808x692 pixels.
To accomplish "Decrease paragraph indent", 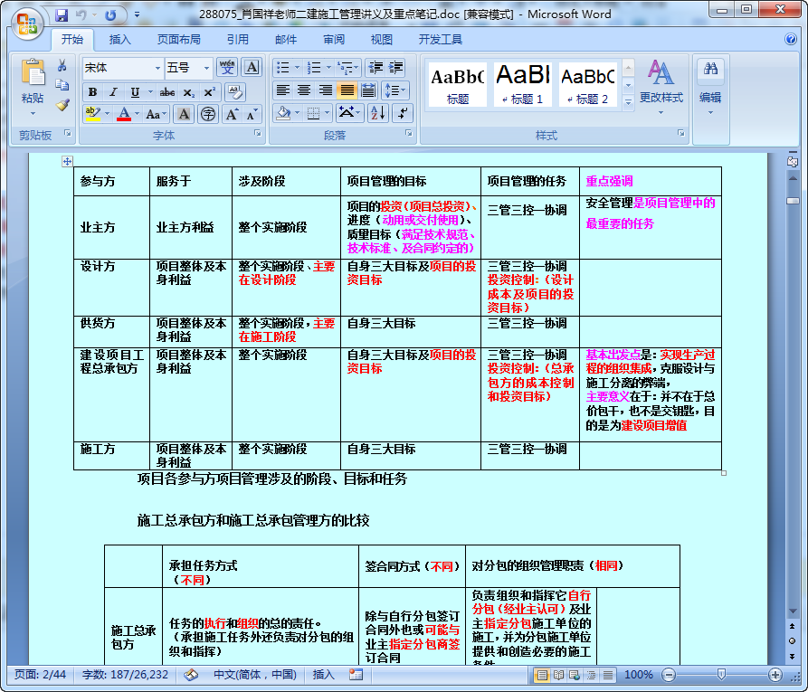I will point(375,68).
